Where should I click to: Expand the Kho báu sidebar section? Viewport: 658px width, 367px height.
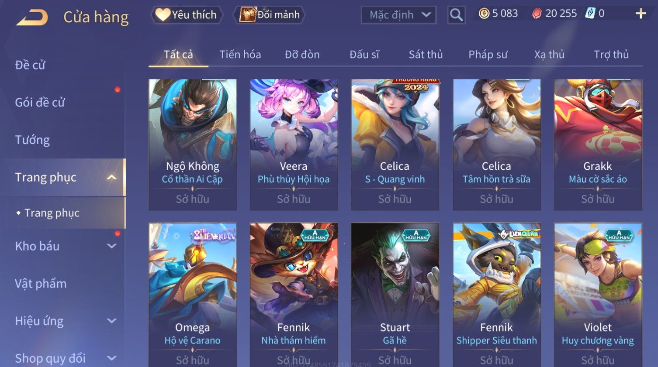[x=112, y=246]
